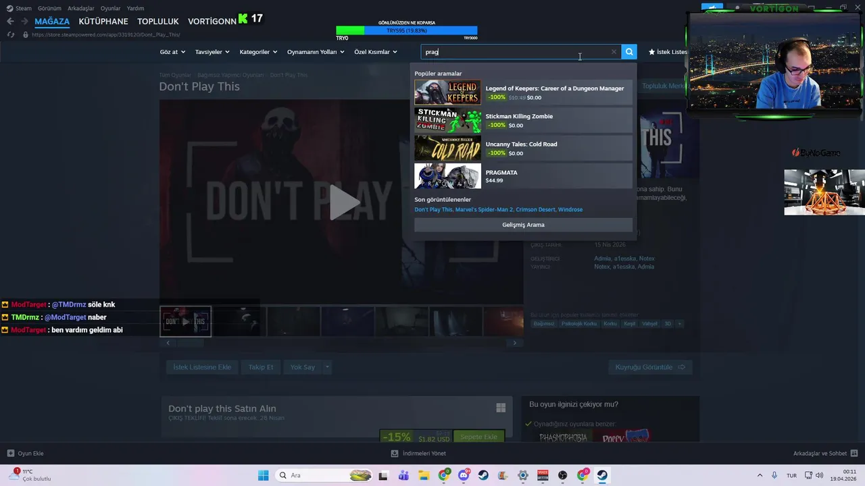The height and width of the screenshot is (486, 865).
Task: Click the downloads icon beside İndirmeleri Yönet
Action: click(x=395, y=454)
